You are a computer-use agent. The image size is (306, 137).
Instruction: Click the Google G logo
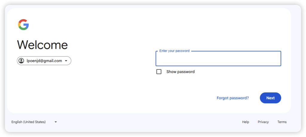click(23, 25)
